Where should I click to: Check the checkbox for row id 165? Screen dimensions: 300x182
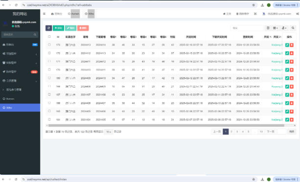click(49, 111)
